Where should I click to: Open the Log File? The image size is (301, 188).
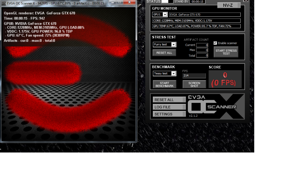tap(169, 107)
